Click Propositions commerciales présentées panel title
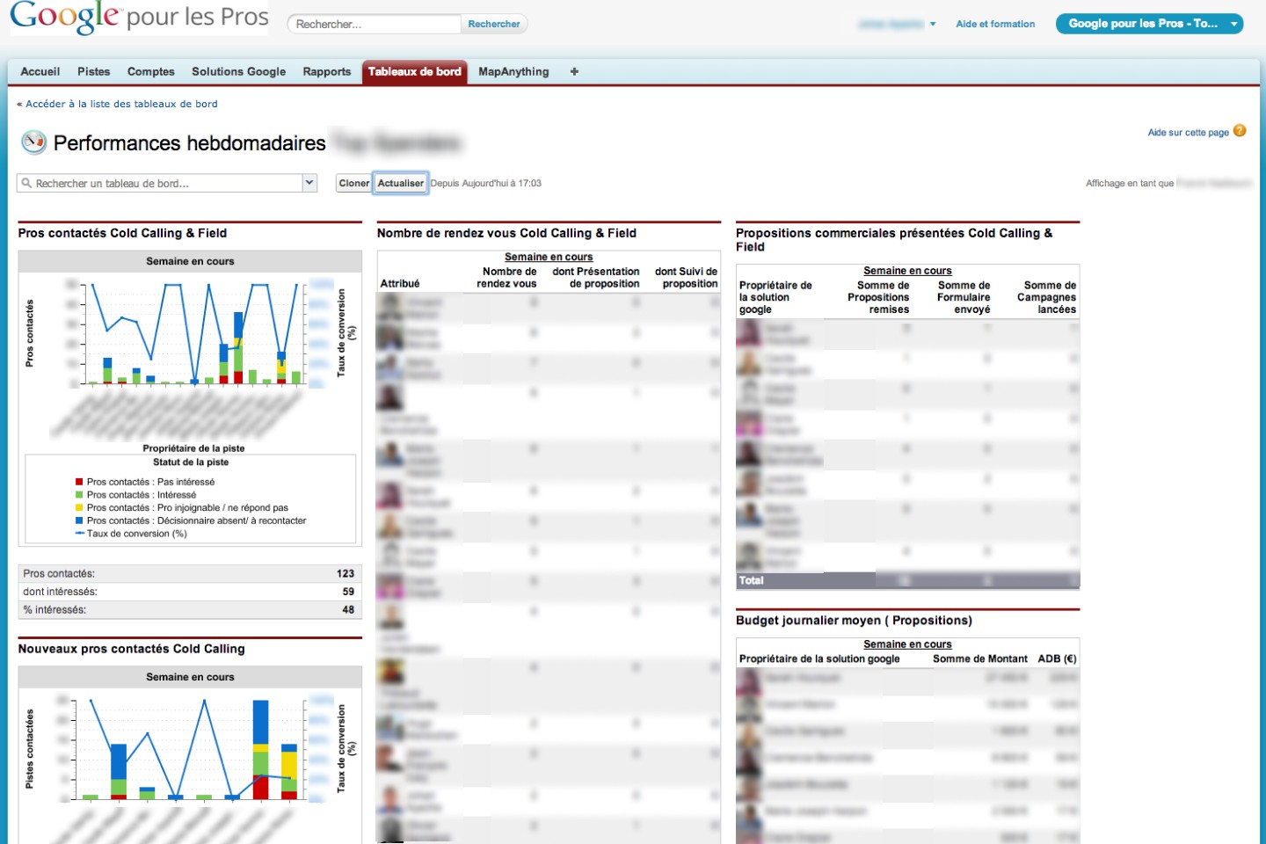The height and width of the screenshot is (844, 1266). click(x=894, y=240)
